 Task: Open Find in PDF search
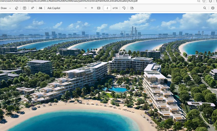point(205,8)
